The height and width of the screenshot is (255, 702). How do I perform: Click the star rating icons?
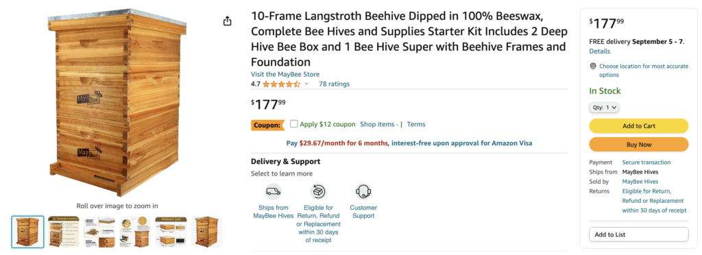click(281, 84)
